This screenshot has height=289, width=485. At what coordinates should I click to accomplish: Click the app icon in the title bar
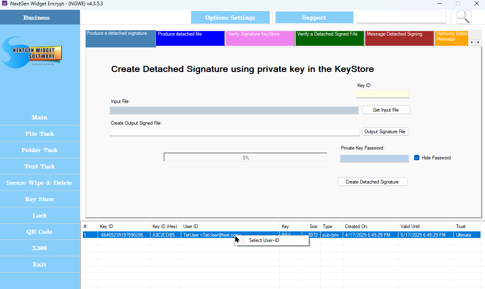[x=5, y=4]
